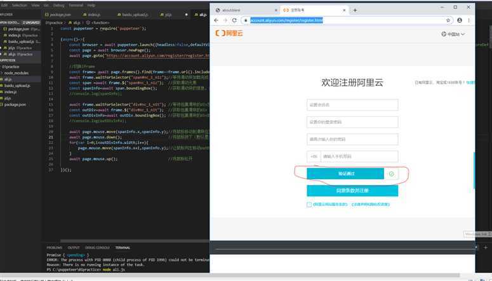Image resolution: width=492 pixels, height=281 pixels.
Task: Close the about:blank Chrome tab
Action: (x=276, y=10)
